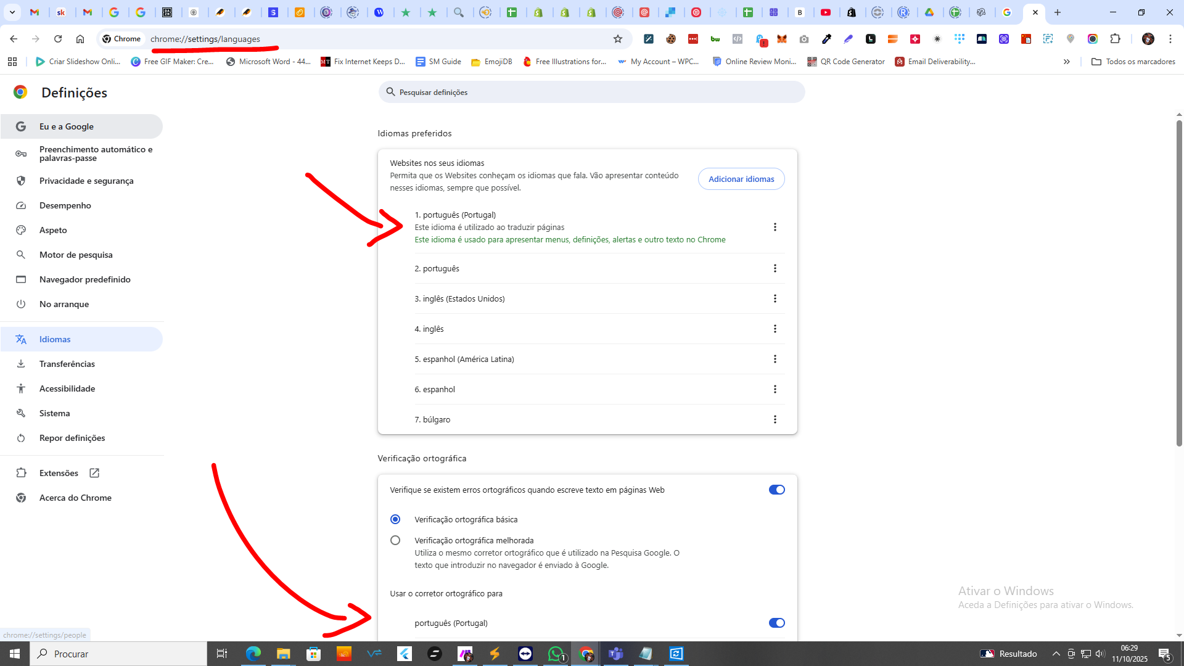Toggle spell checker for português (Portugal)
Image resolution: width=1184 pixels, height=666 pixels.
[776, 623]
